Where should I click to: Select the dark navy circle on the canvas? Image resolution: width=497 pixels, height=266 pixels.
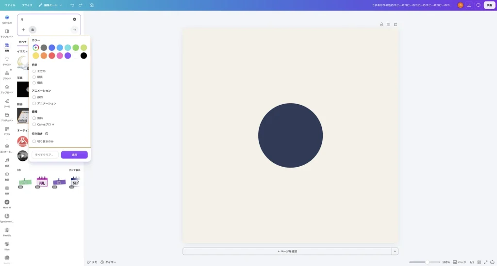290,135
